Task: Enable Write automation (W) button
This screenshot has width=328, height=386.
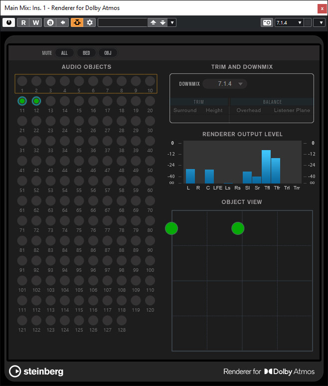Action: [x=35, y=22]
